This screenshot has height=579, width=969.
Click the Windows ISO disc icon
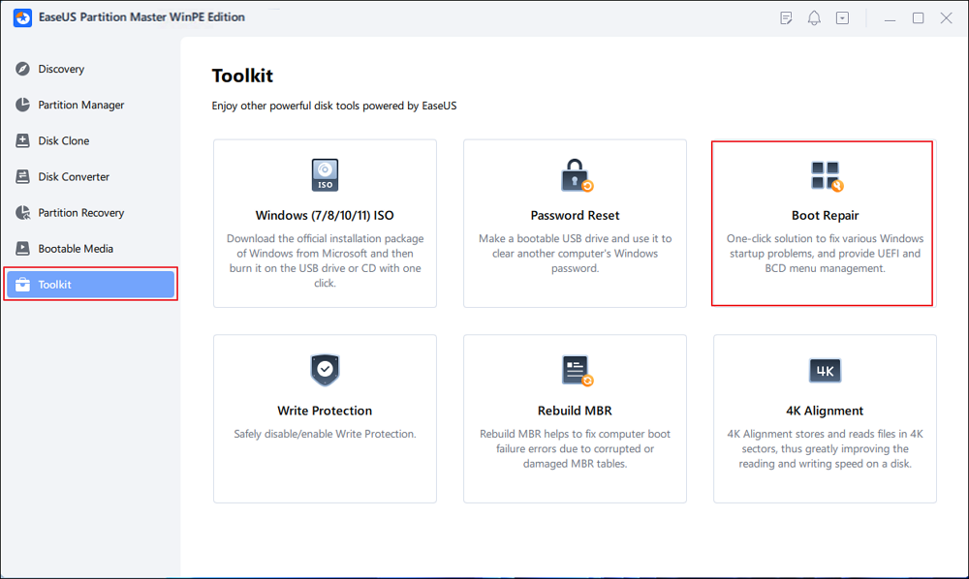pos(325,175)
